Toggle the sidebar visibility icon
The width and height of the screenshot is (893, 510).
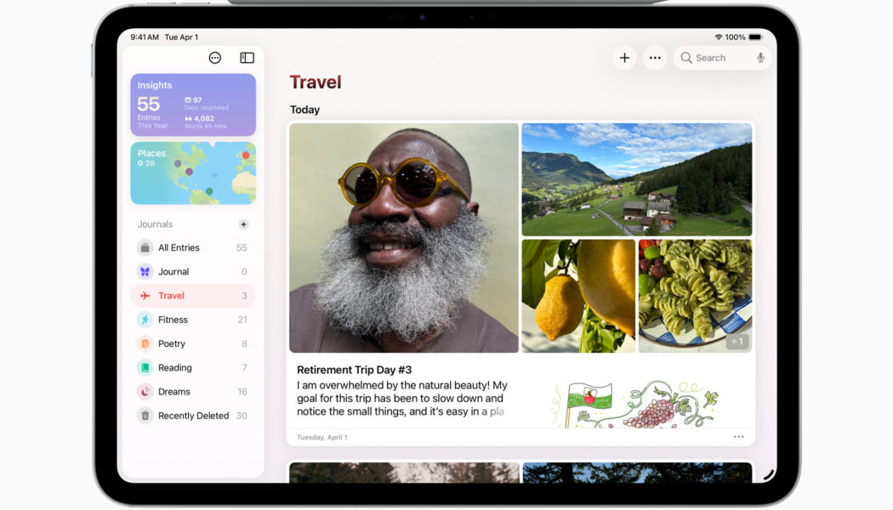(247, 58)
